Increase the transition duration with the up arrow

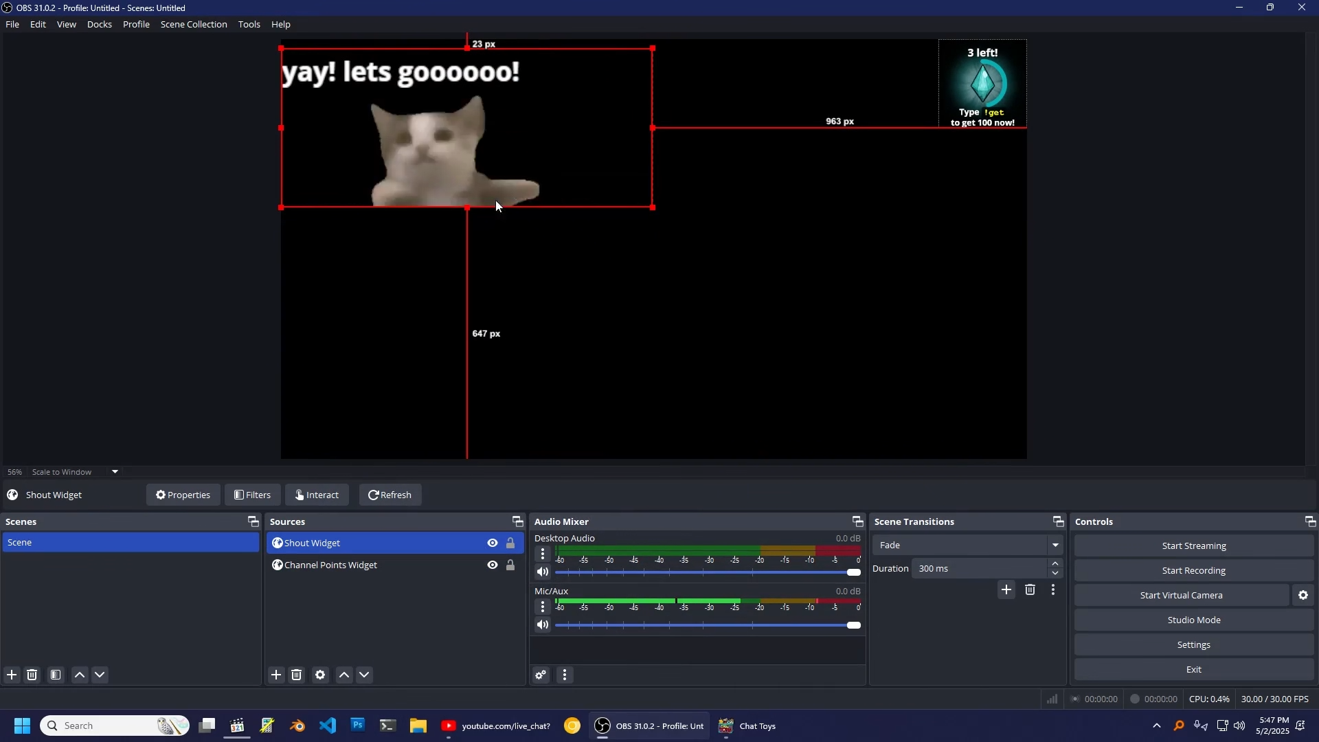[x=1056, y=564]
